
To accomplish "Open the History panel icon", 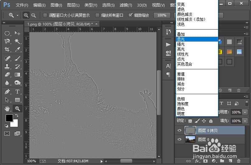I will click(168, 31).
